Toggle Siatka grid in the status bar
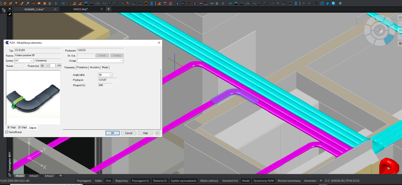402x185 pixels. click(x=98, y=181)
